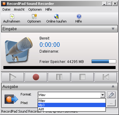Click the Pfad: label

pos(24,103)
